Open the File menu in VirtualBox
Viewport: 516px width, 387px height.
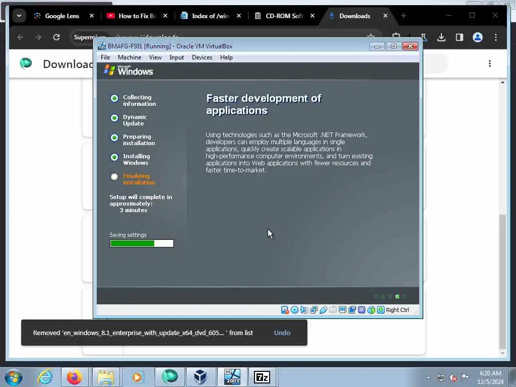[105, 57]
